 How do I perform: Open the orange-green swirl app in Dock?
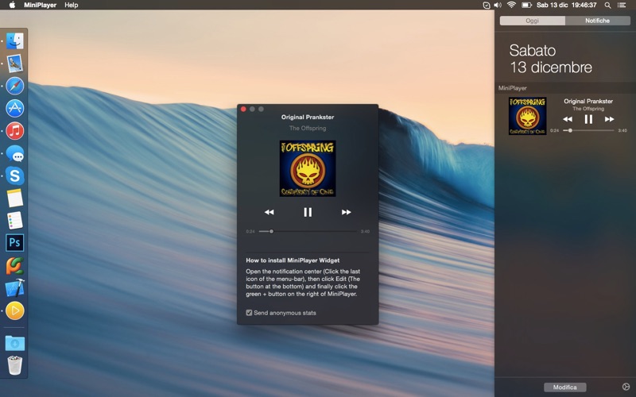tap(15, 266)
